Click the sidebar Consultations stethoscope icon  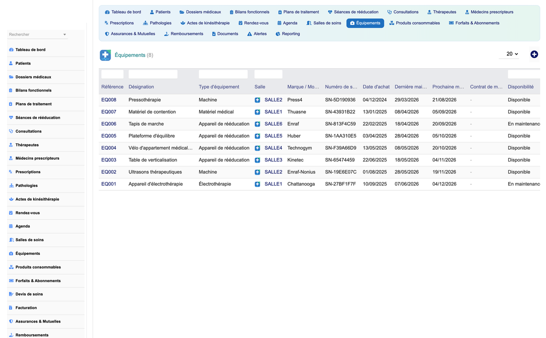11,131
